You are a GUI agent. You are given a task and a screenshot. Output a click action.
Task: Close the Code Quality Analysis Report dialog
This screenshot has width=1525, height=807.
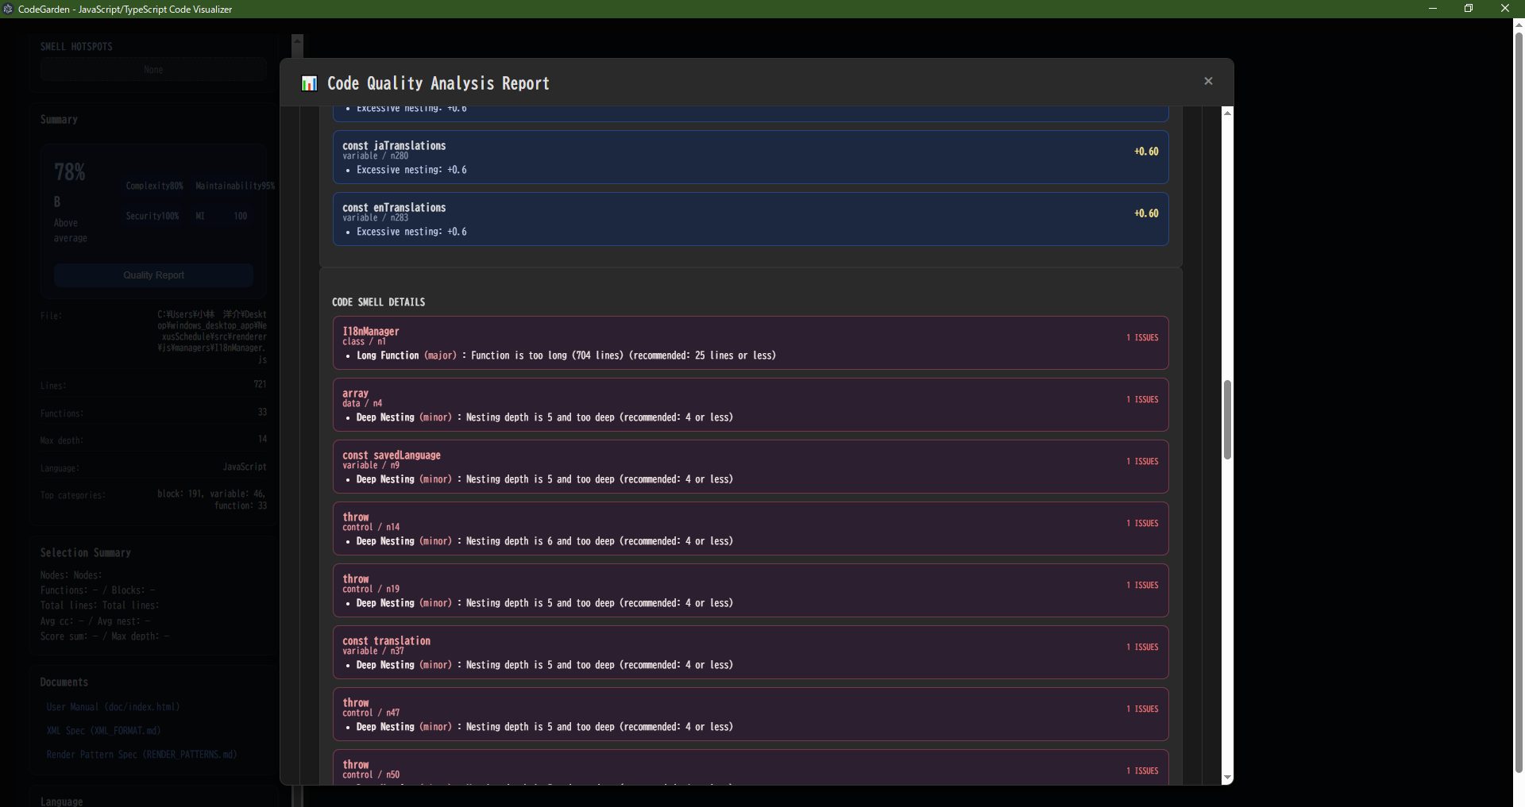(1208, 81)
